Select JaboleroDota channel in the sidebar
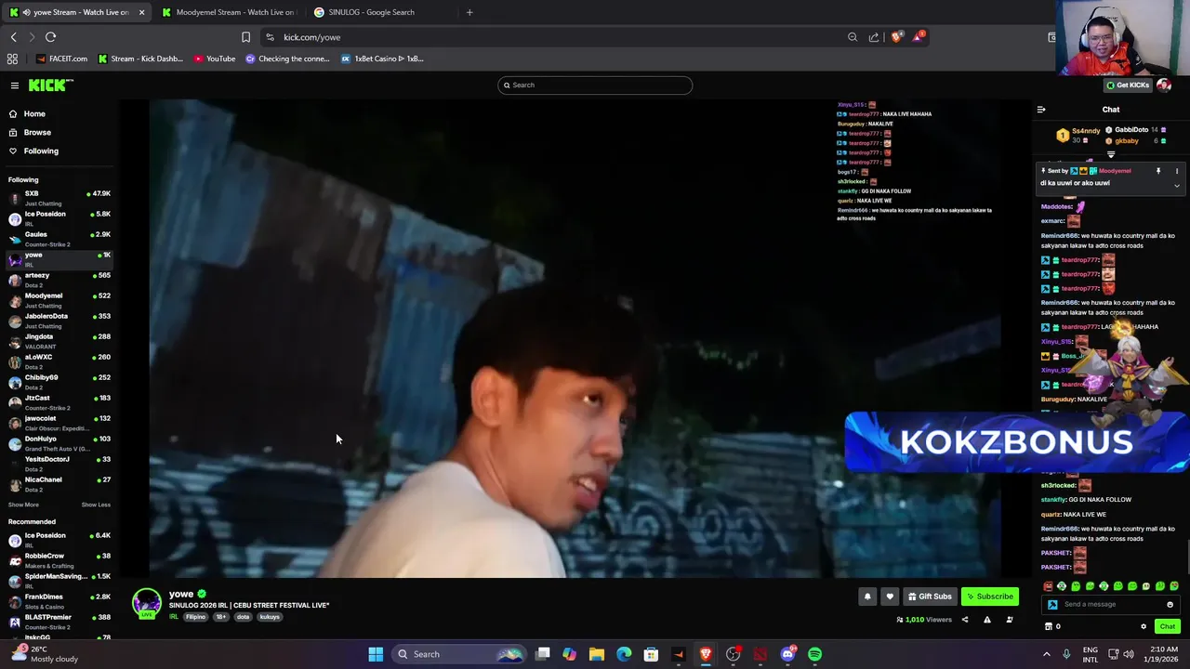The image size is (1190, 669). tap(59, 320)
